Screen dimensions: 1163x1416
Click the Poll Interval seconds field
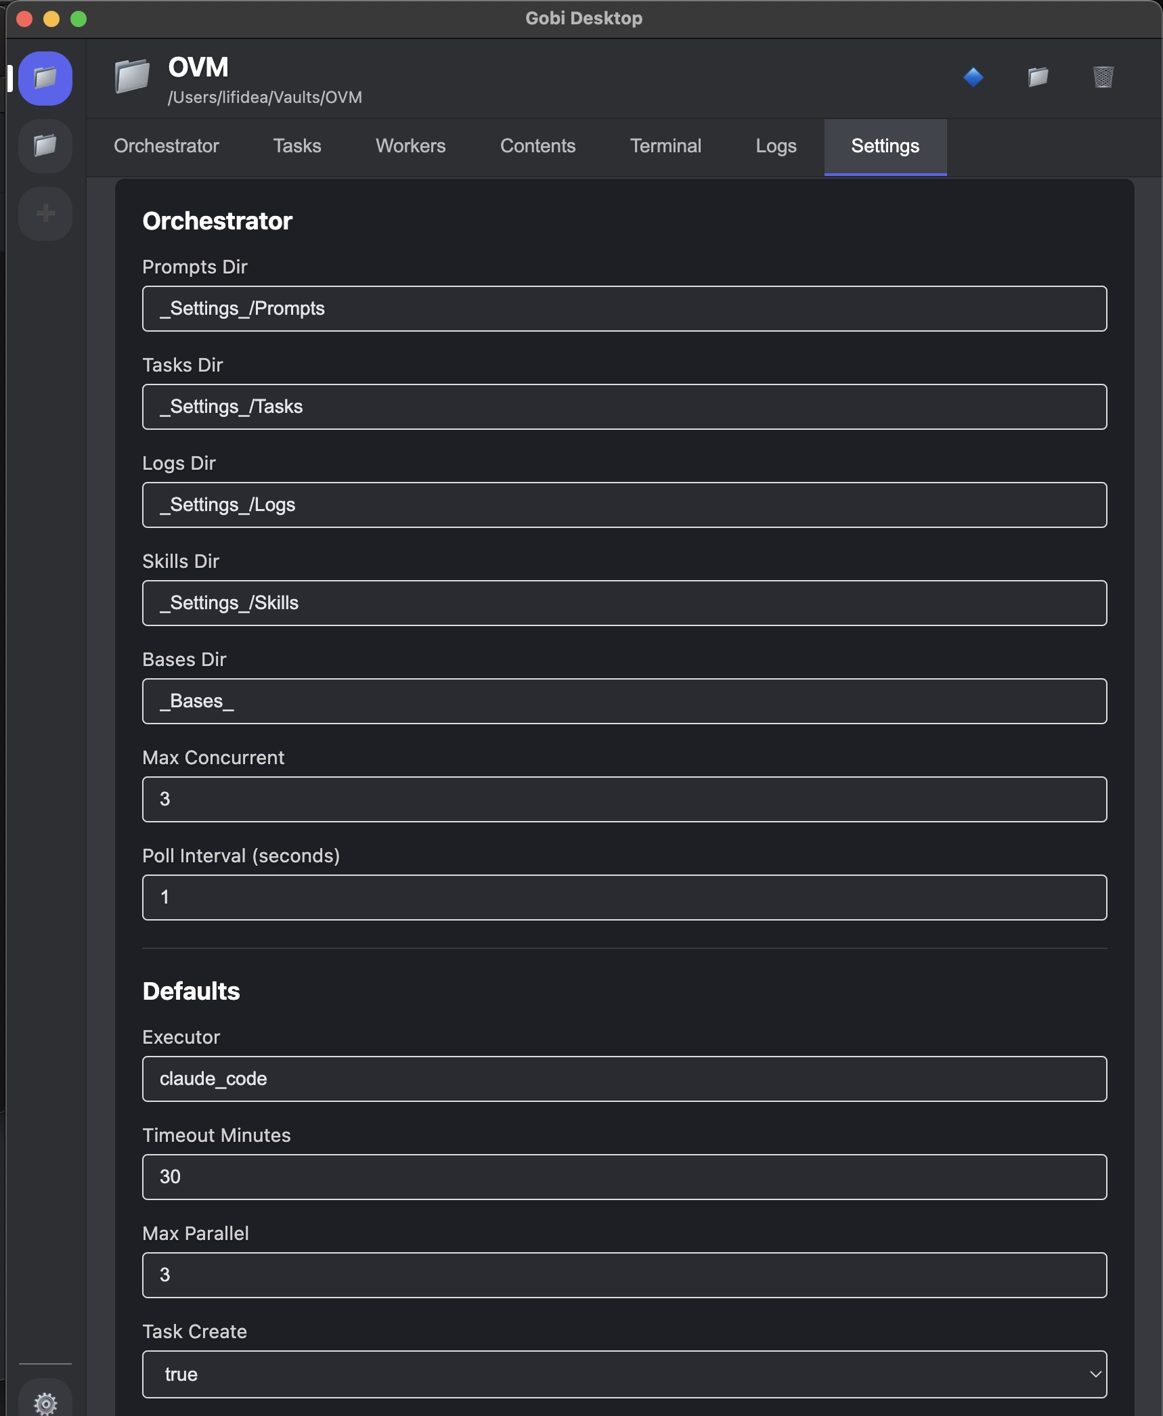[623, 898]
